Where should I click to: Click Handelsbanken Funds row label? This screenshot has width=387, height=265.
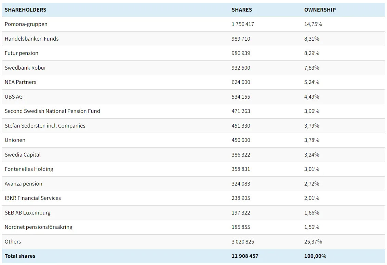[x=31, y=39]
